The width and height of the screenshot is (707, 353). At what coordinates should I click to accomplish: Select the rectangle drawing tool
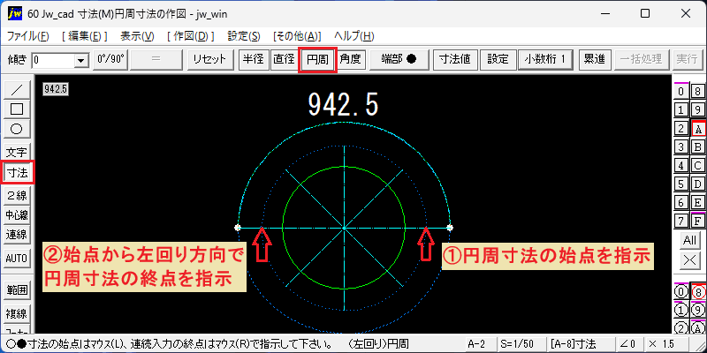pos(17,109)
